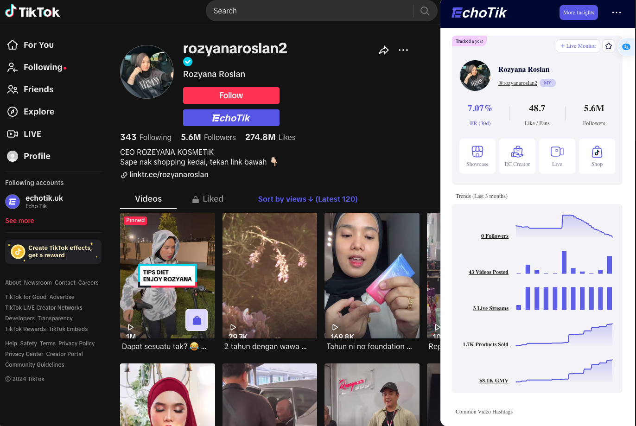636x426 pixels.
Task: Open pinned Tips Diet video thumbnail
Action: click(168, 275)
